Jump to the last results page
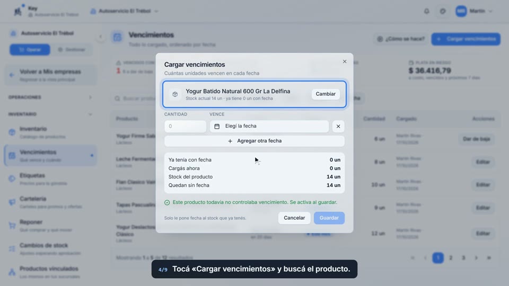 coord(489,258)
